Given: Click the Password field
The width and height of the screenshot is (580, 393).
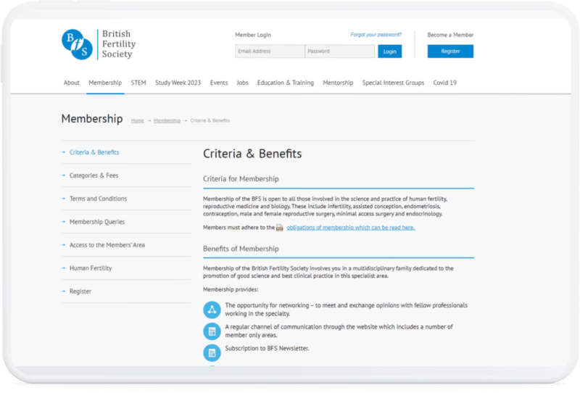Looking at the screenshot, I should click(339, 51).
